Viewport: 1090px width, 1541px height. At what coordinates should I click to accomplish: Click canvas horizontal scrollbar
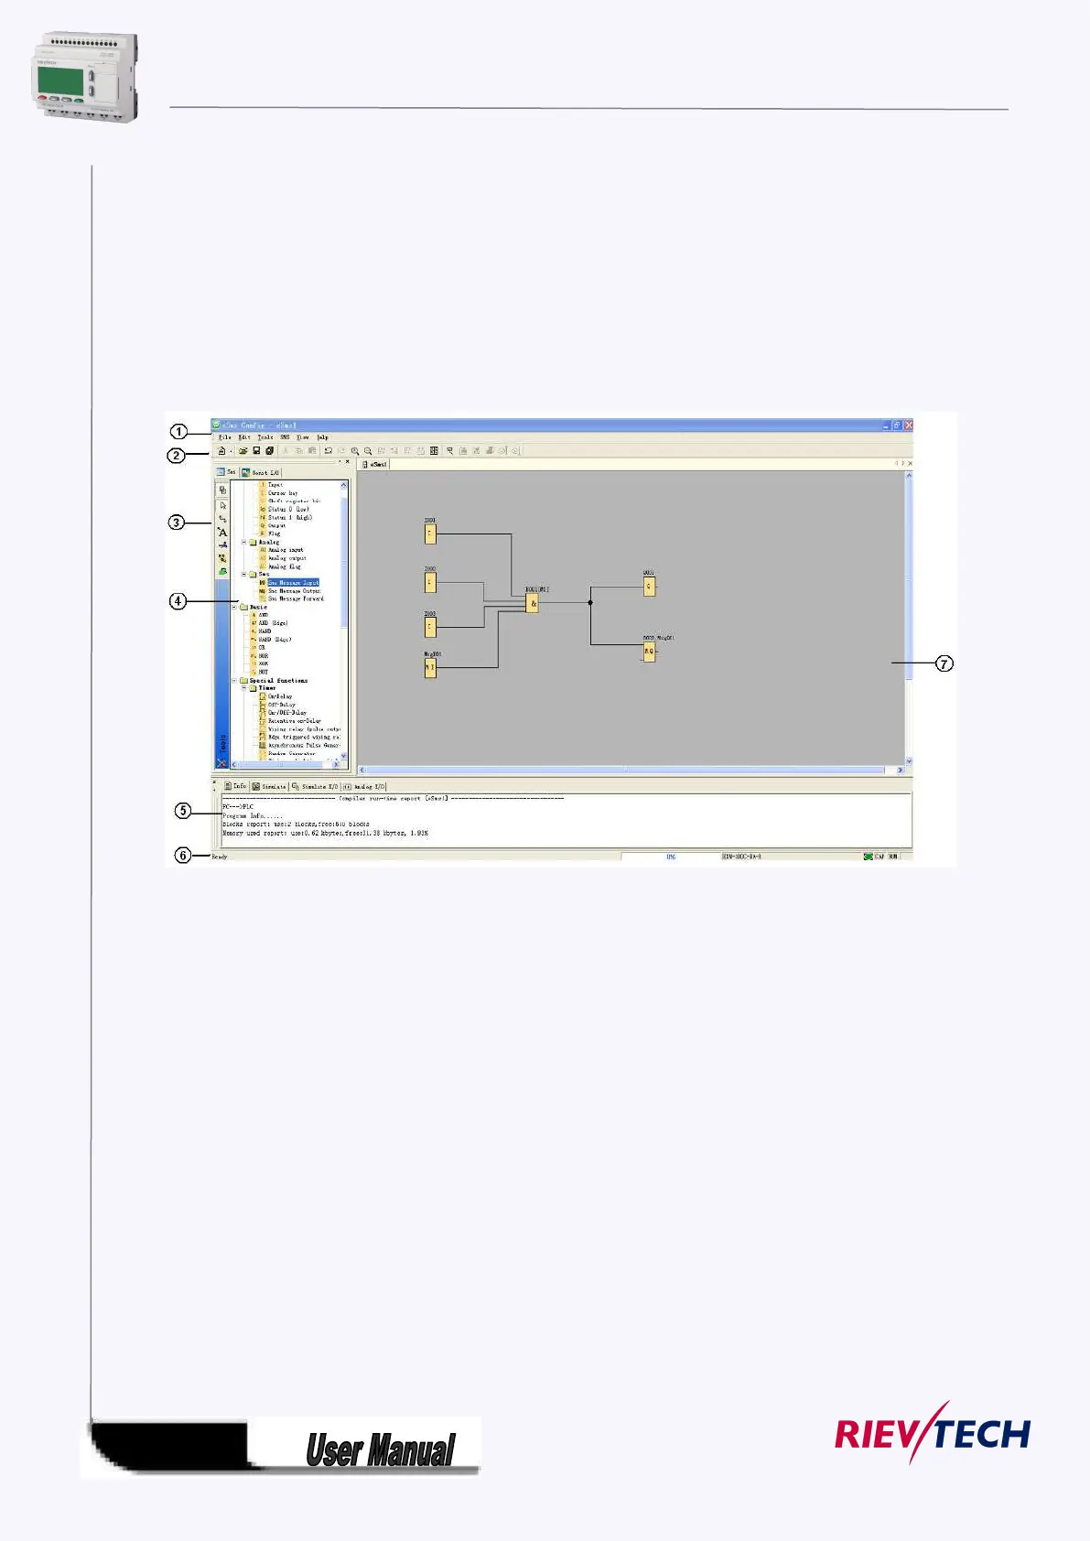[x=631, y=770]
